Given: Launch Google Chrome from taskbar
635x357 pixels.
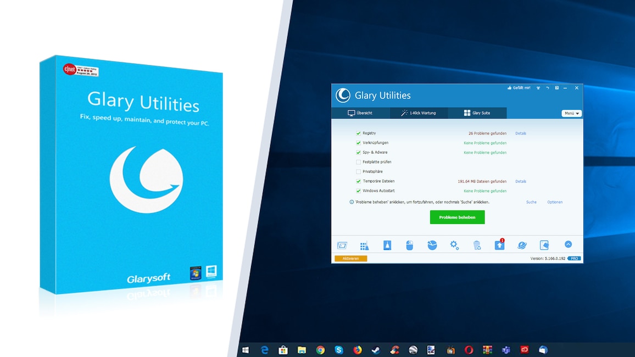Looking at the screenshot, I should 320,350.
